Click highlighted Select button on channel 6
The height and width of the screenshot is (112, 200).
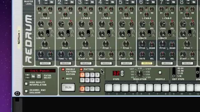click(147, 63)
